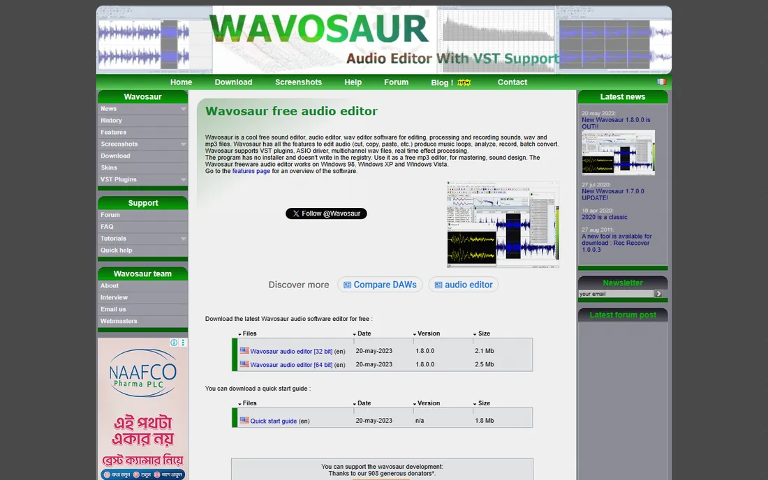The height and width of the screenshot is (480, 768).
Task: Open Help in the top navigation
Action: click(353, 82)
